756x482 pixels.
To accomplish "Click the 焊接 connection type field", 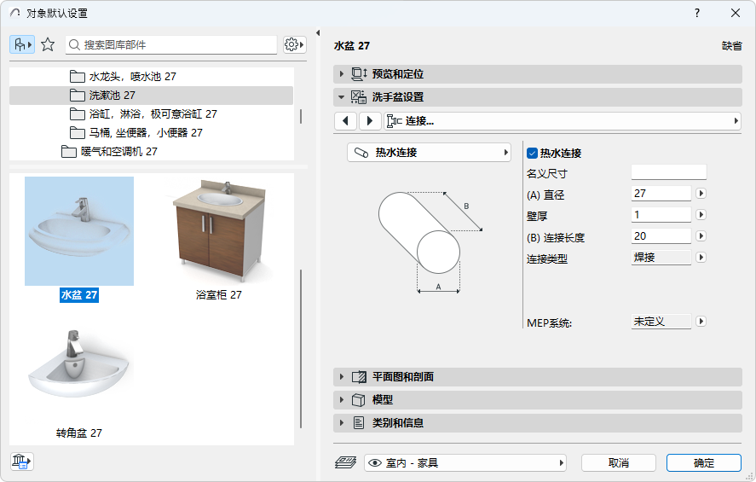I will coord(661,258).
